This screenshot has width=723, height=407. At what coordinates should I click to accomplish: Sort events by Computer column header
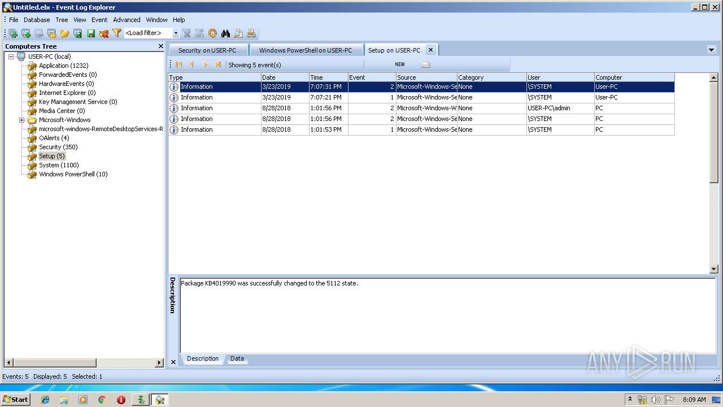point(634,77)
